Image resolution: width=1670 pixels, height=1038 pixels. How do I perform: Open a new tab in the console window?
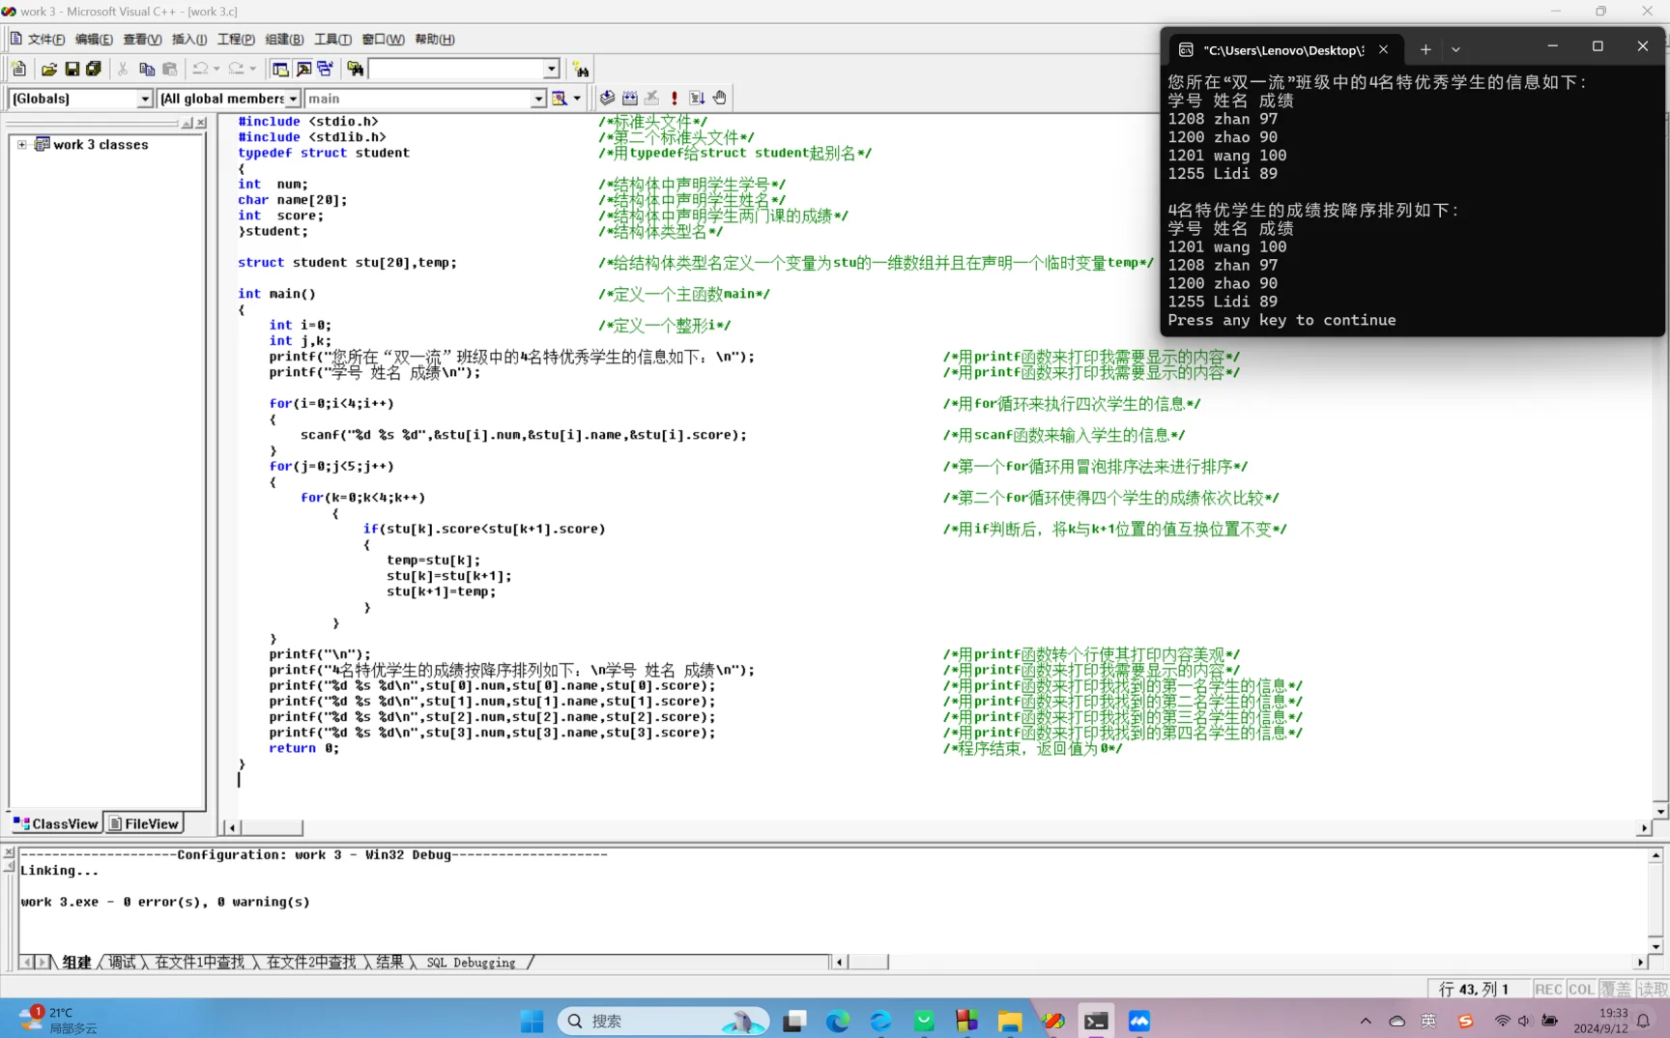click(1425, 49)
